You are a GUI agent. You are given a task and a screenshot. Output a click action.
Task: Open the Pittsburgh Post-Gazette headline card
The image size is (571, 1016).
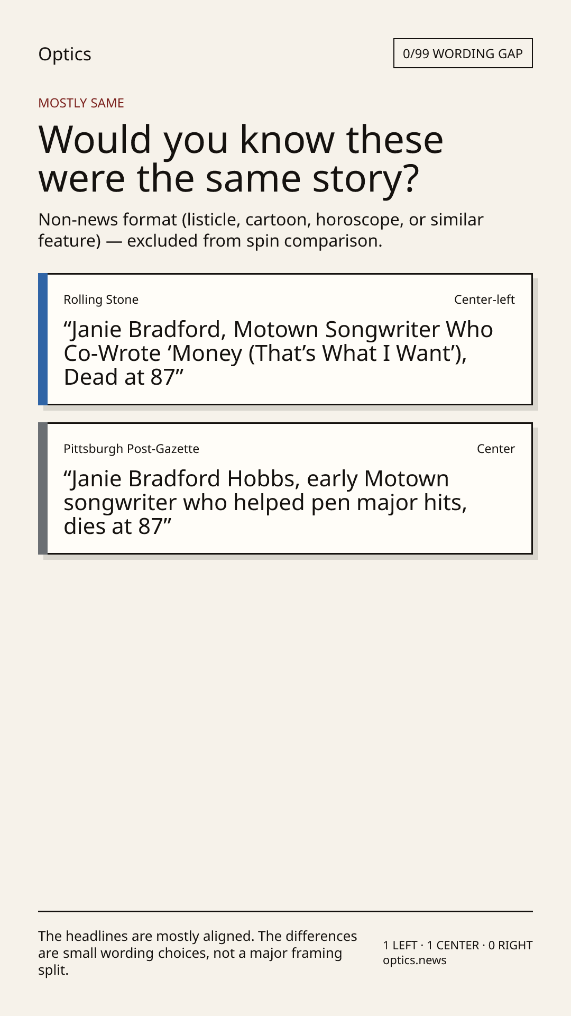[285, 488]
